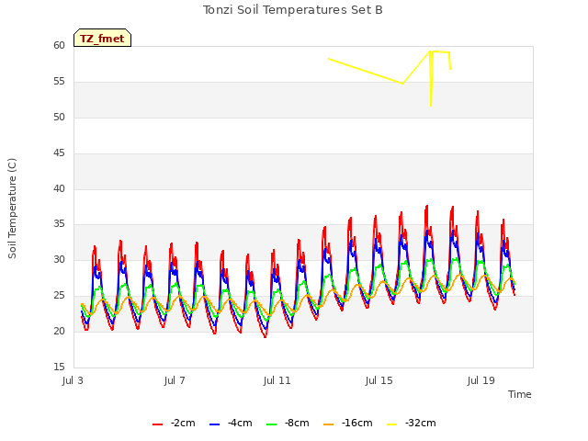Toggle the -2cm legend entry
Image resolution: width=588 pixels, height=441 pixels.
pyautogui.click(x=174, y=423)
